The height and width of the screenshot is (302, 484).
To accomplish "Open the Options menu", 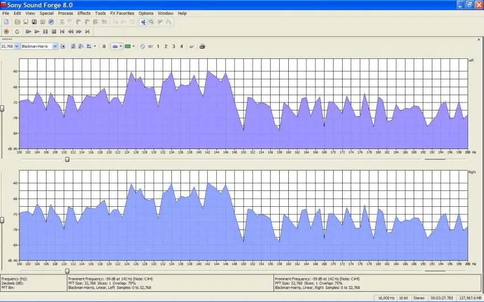I will pyautogui.click(x=146, y=13).
